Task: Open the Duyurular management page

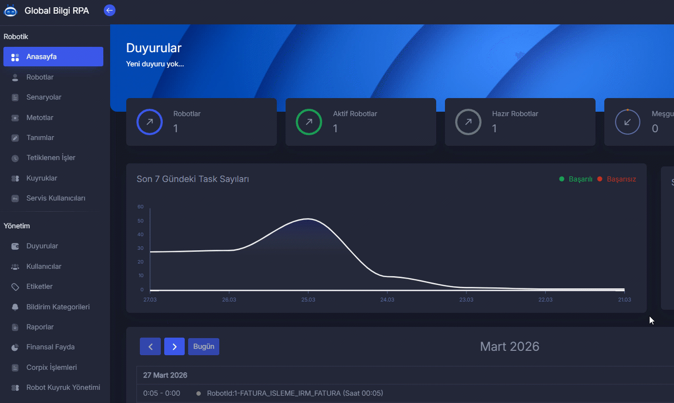Action: [42, 246]
